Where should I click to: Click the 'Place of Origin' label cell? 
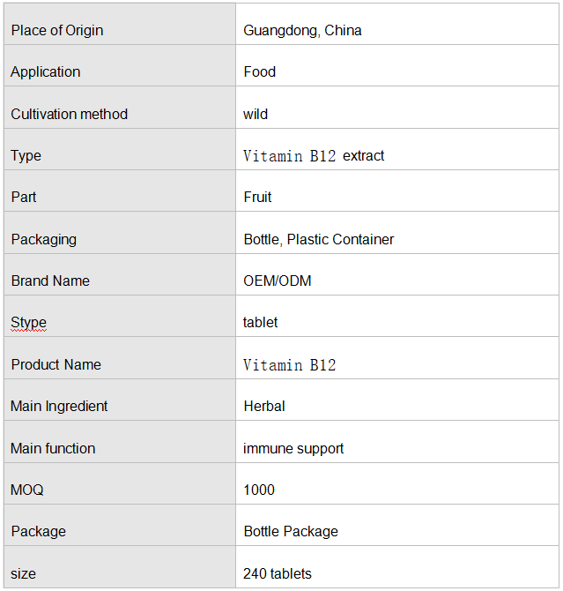tap(120, 24)
